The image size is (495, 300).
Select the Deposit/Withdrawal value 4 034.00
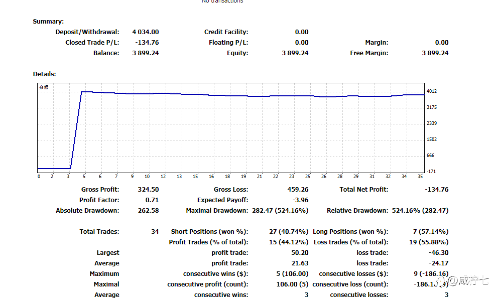[146, 32]
